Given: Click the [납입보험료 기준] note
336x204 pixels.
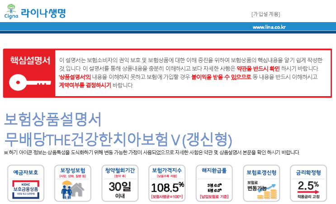Looking at the screenshot, I should click(214, 196).
